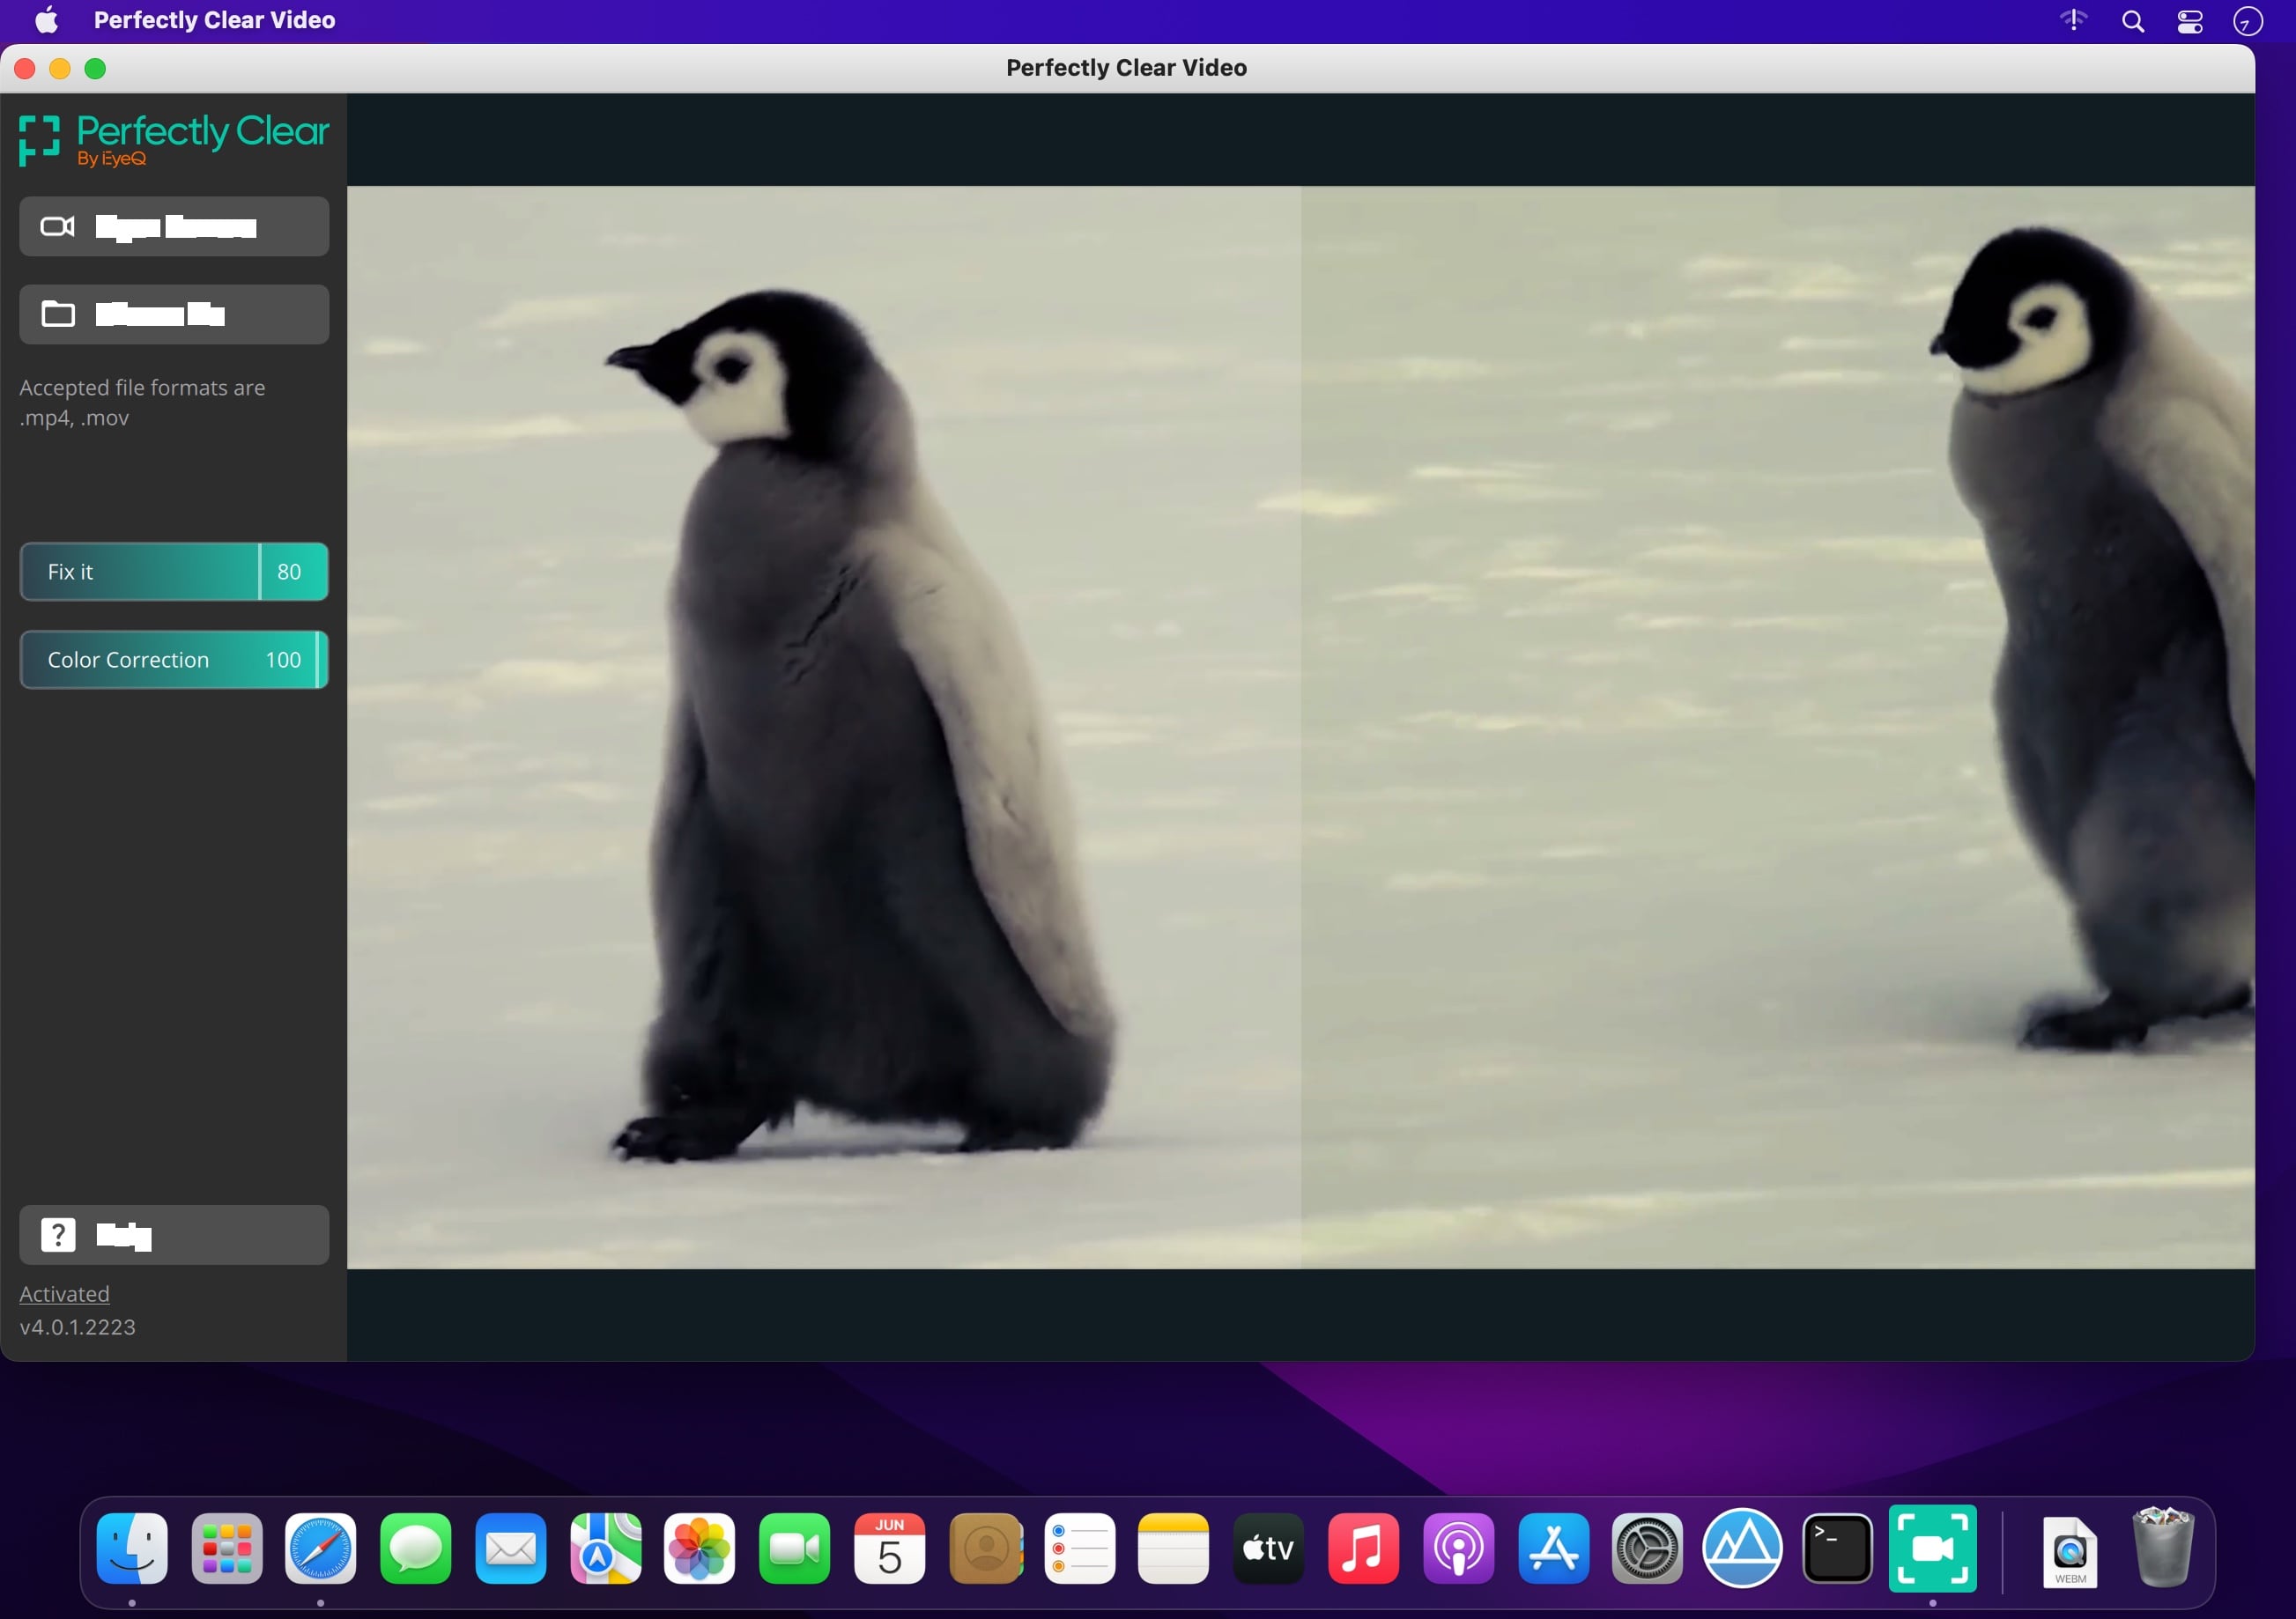Image resolution: width=2296 pixels, height=1619 pixels.
Task: Click the Perfectly Clear Video logo icon
Action: pyautogui.click(x=39, y=140)
